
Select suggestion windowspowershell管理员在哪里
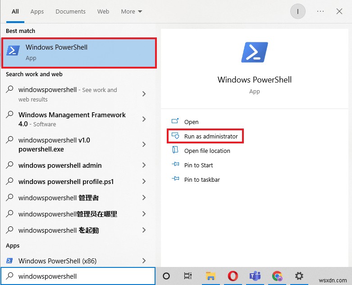click(x=68, y=214)
